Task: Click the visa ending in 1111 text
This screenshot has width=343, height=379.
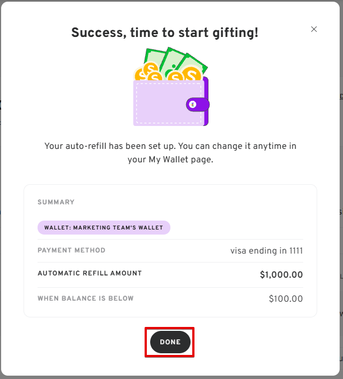Action: (267, 251)
